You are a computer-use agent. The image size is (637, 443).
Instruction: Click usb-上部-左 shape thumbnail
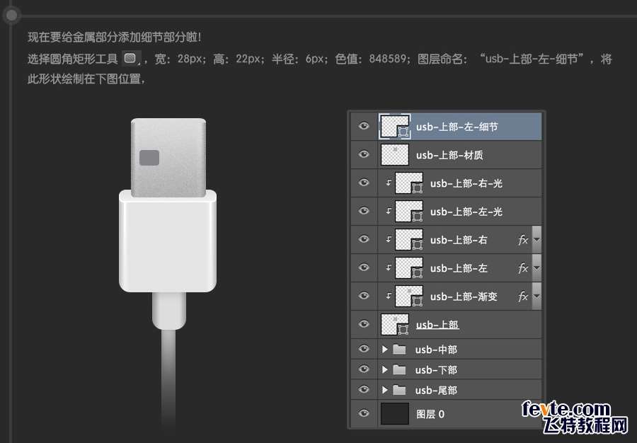[409, 268]
